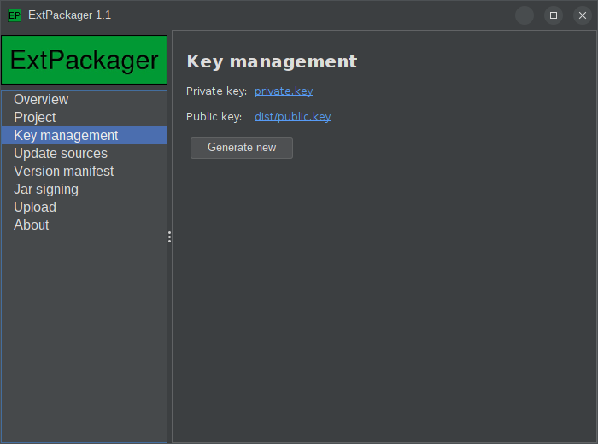The height and width of the screenshot is (444, 598).
Task: Click the ExtPackager 1.1 window title
Action: (69, 15)
